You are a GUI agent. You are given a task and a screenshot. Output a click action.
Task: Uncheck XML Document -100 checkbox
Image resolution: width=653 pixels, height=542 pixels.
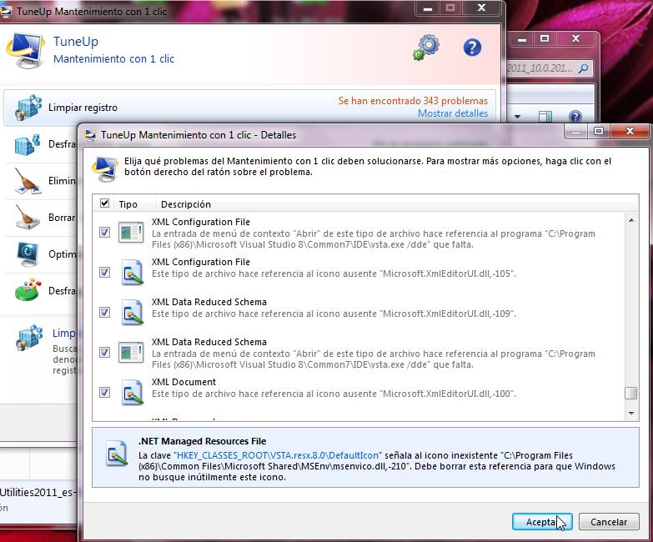tap(104, 392)
